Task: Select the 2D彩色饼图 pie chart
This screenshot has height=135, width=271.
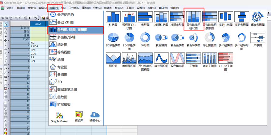Action: click(x=129, y=41)
